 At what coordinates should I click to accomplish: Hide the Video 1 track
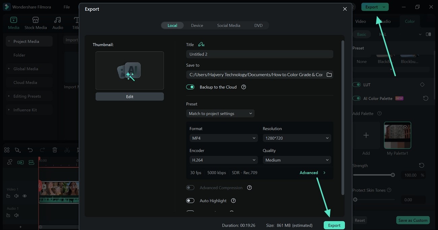pyautogui.click(x=25, y=196)
